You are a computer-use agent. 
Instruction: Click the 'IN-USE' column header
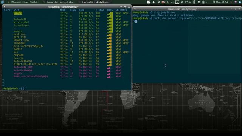(x=6, y=10)
